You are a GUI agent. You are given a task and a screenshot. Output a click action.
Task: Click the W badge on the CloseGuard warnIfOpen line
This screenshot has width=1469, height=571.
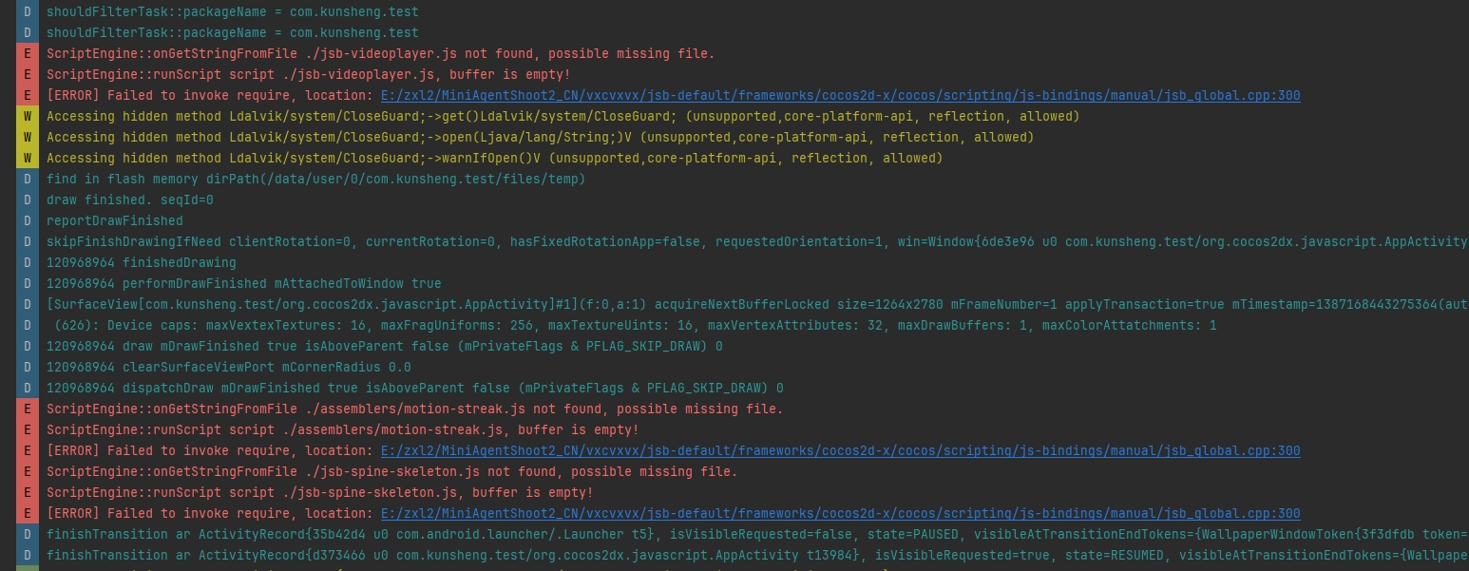coord(27,159)
